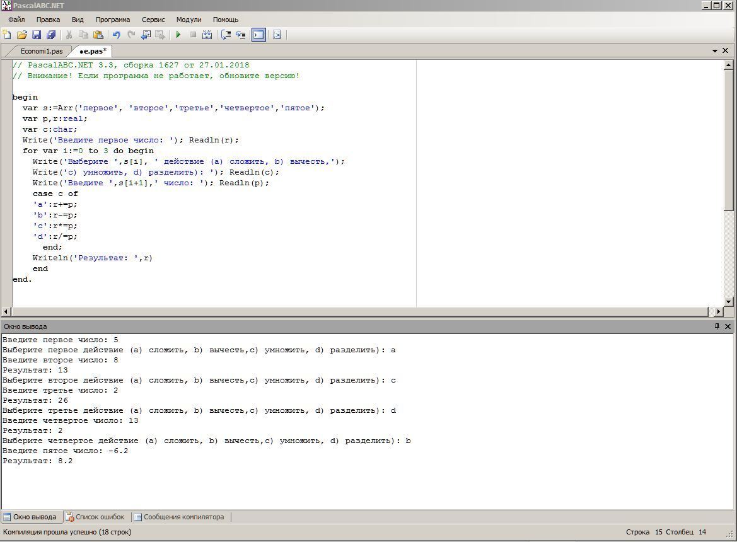Show the Сообщения компилятора tab
This screenshot has height=542, width=737.
pyautogui.click(x=183, y=517)
